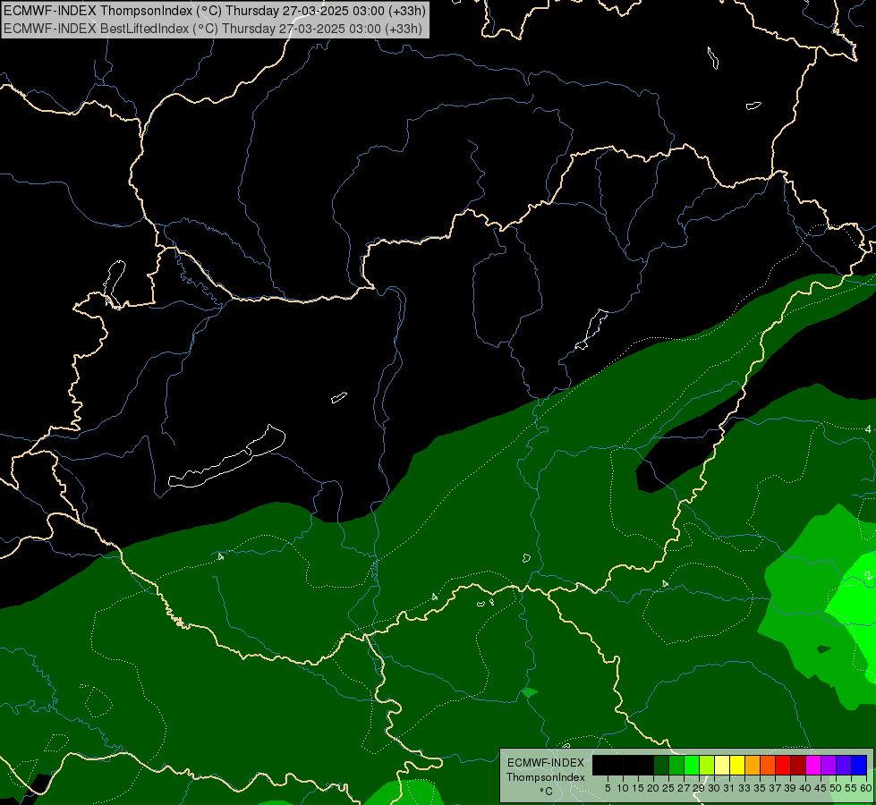
Task: Click the legend label "ThompsonIndex"
Action: pyautogui.click(x=546, y=777)
